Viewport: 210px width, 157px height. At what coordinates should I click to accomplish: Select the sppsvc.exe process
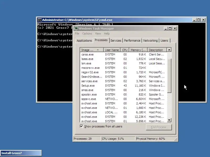coord(123,99)
